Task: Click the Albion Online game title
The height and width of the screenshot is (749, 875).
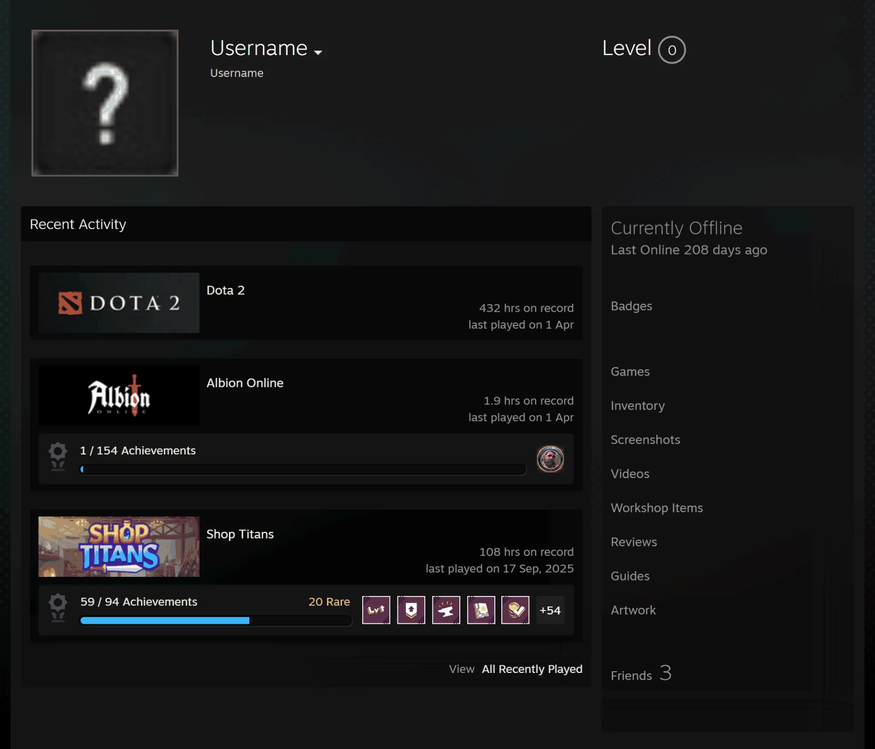Action: [x=245, y=383]
